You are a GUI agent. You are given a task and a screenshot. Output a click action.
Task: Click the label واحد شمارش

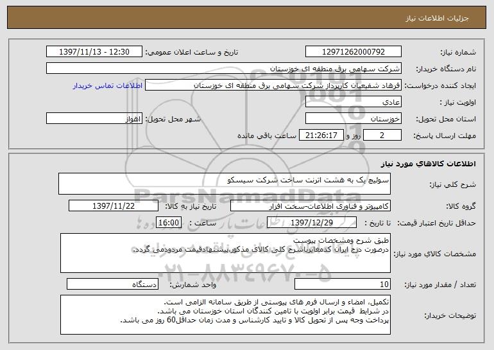pos(193,284)
